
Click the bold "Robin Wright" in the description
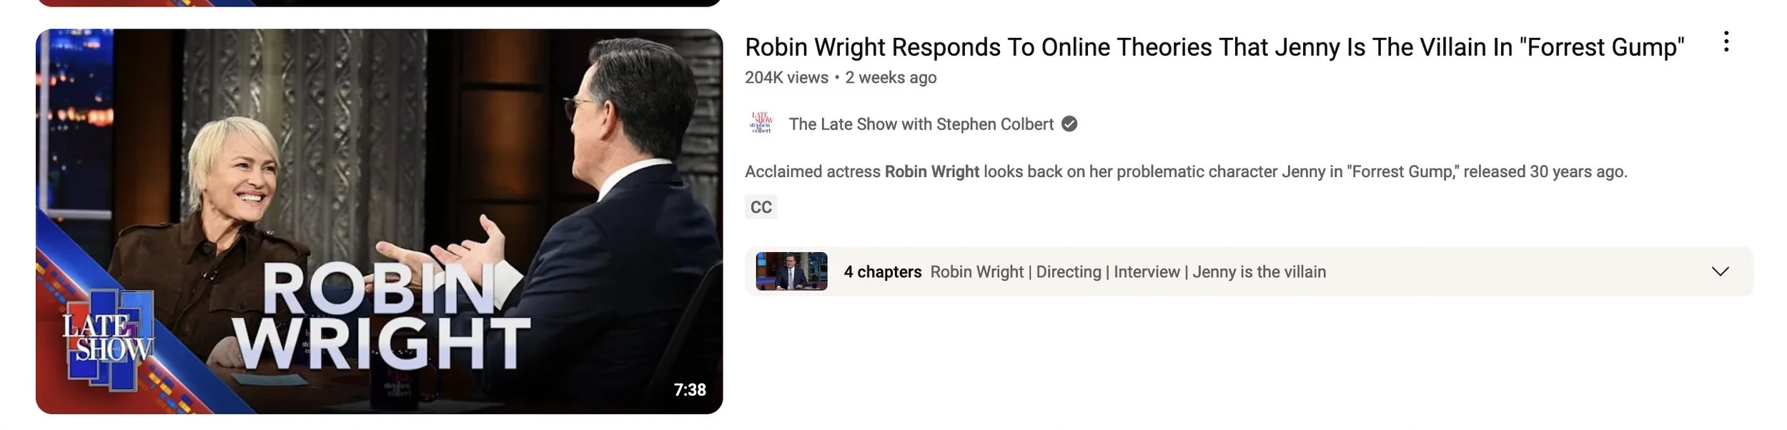click(x=931, y=171)
